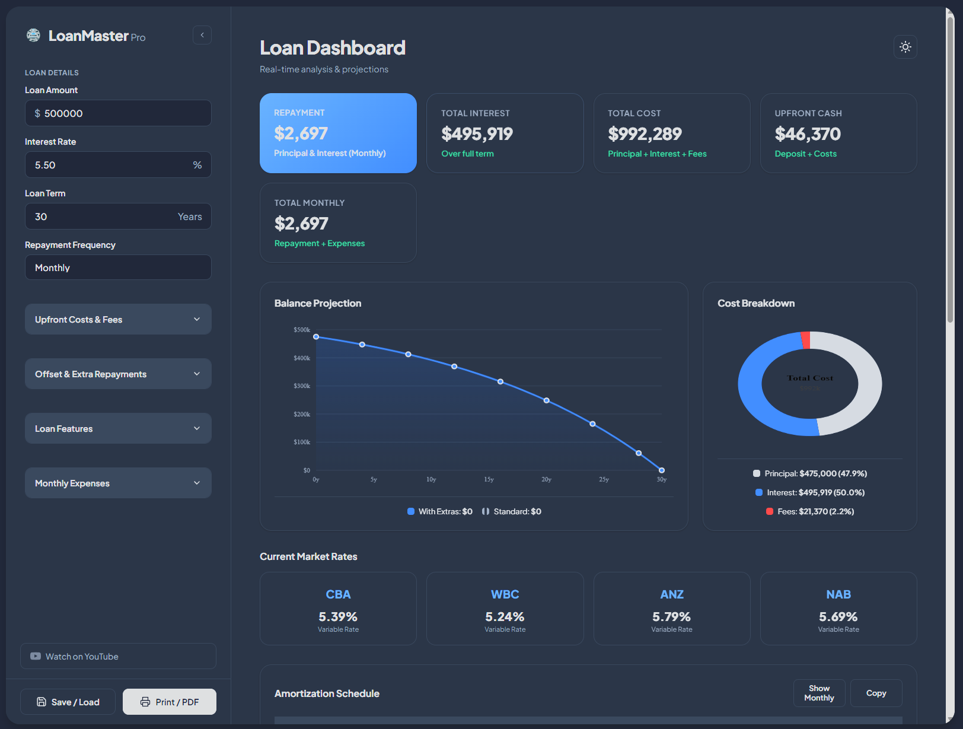Click the LoanMaster globe logo icon
The height and width of the screenshot is (729, 963).
point(34,36)
